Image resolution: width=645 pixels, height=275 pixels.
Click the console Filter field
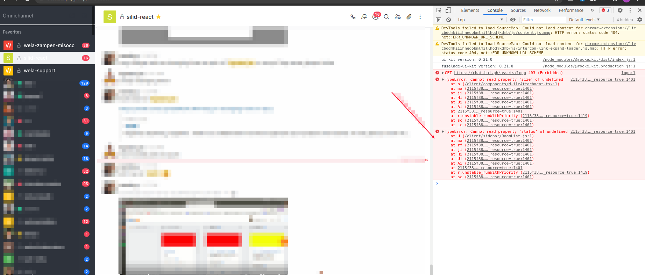pyautogui.click(x=543, y=20)
